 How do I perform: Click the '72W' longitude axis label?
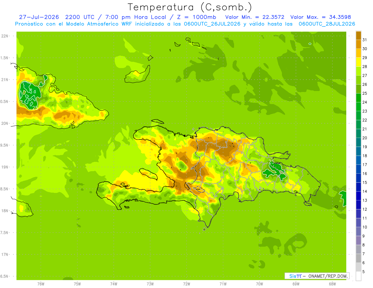186,284
